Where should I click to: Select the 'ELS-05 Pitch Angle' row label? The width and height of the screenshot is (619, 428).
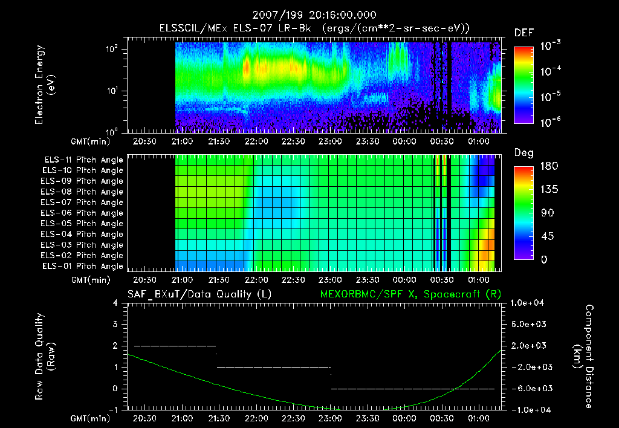[82, 224]
